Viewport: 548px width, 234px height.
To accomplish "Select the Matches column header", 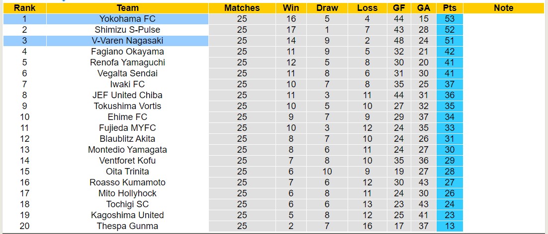I will coord(242,8).
